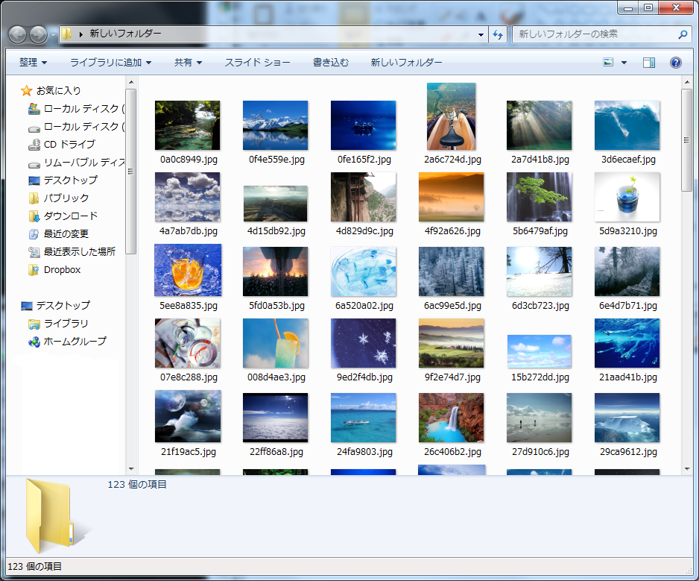This screenshot has height=581, width=699.
Task: Start スライド ショー
Action: pyautogui.click(x=257, y=63)
